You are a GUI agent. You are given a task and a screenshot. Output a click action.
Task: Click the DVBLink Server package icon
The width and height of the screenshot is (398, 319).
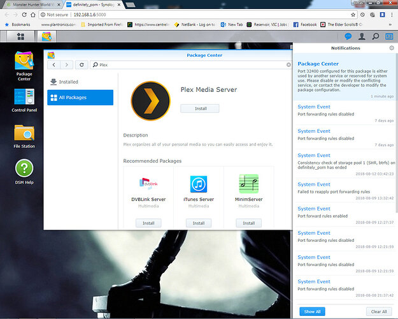coord(148,183)
